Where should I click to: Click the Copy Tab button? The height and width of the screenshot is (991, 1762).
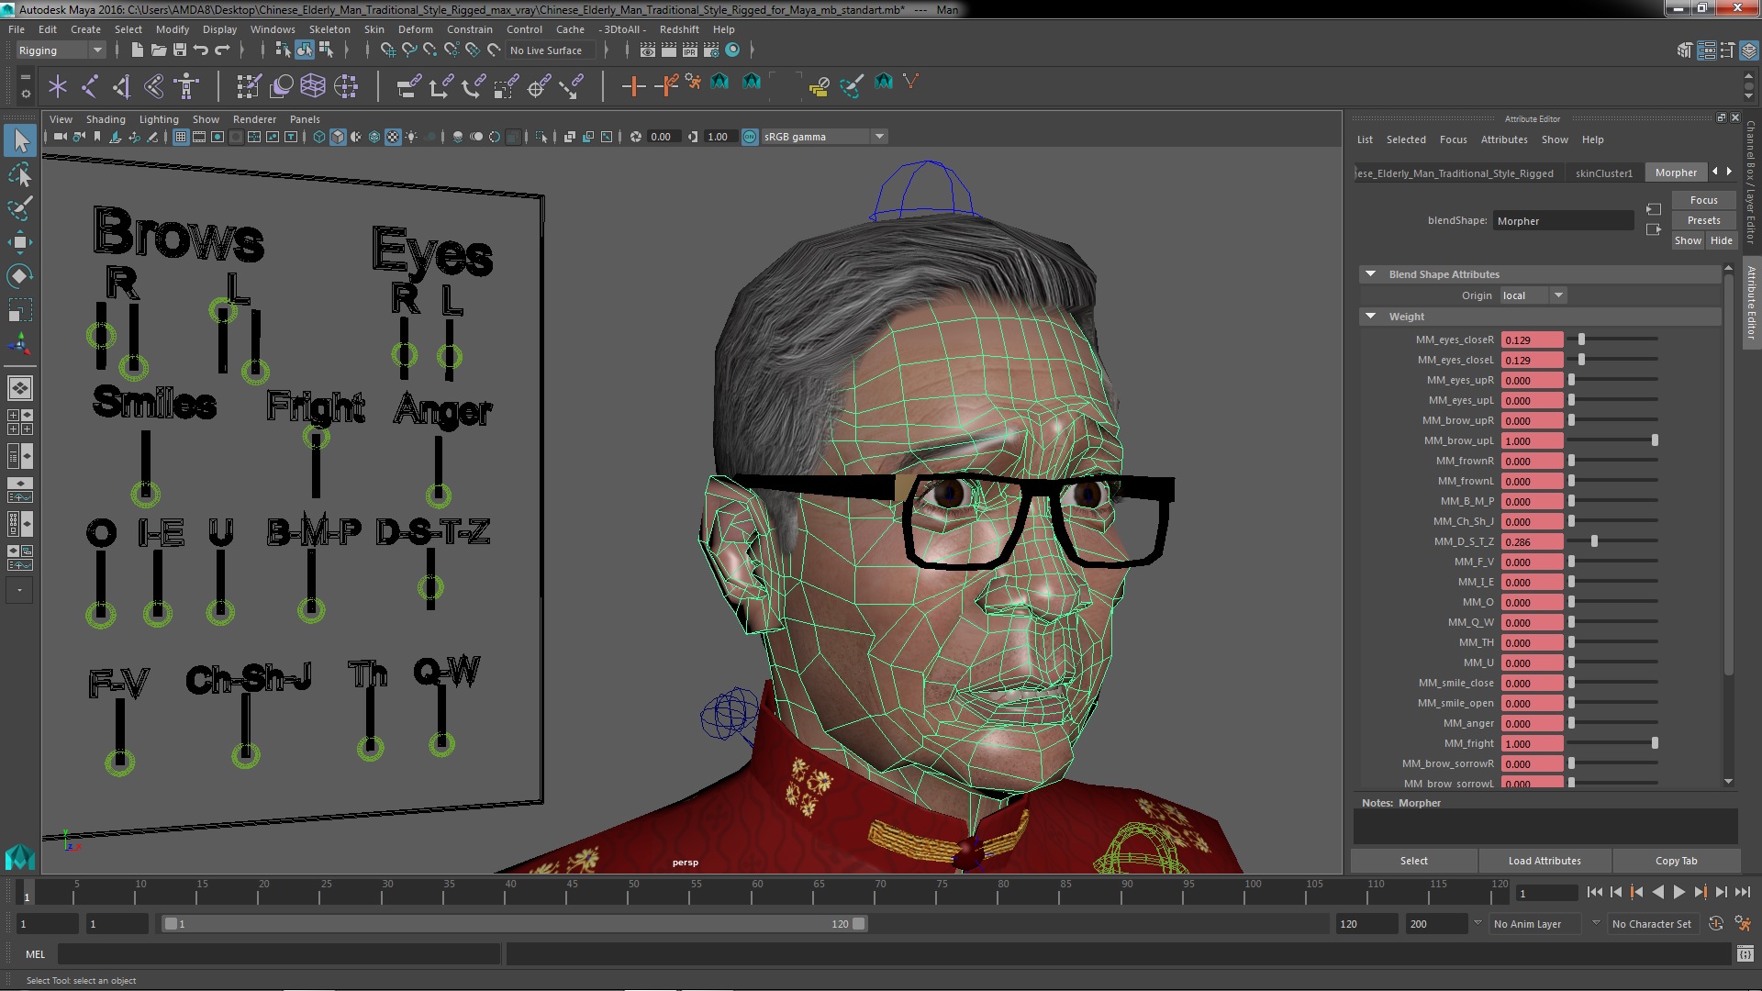pos(1676,861)
